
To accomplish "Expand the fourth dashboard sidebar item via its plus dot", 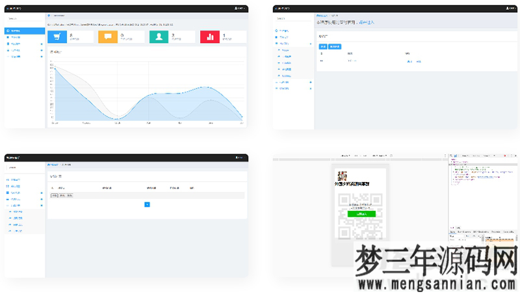I will point(42,51).
